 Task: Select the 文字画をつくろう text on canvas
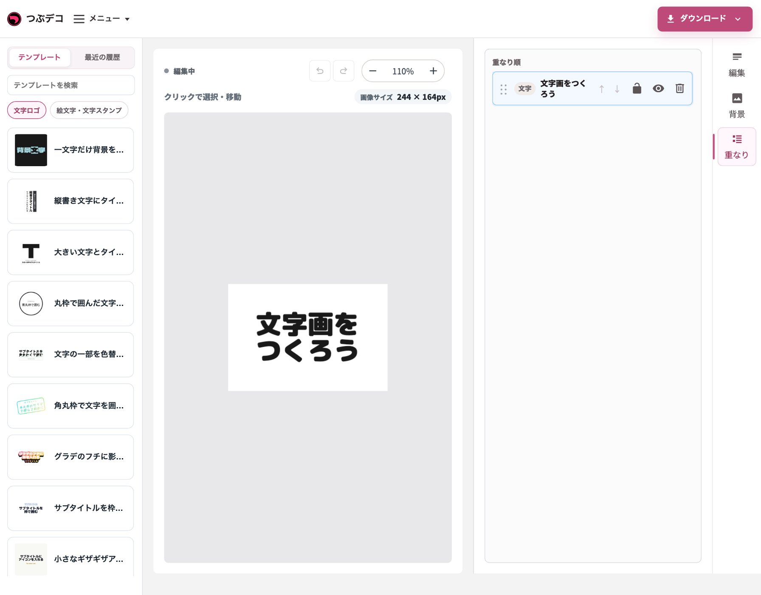point(307,337)
